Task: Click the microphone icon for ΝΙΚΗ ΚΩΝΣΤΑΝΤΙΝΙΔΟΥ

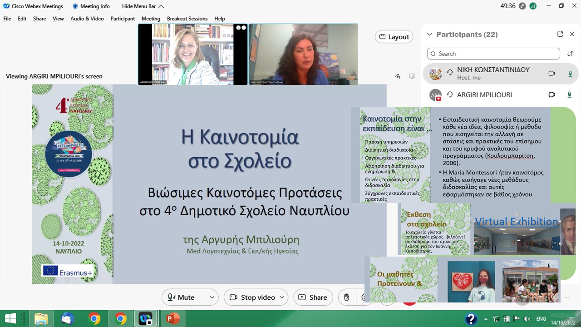Action: point(570,74)
